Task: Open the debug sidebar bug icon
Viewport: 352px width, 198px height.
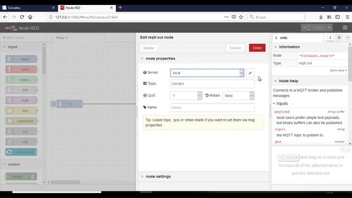Action: click(339, 38)
